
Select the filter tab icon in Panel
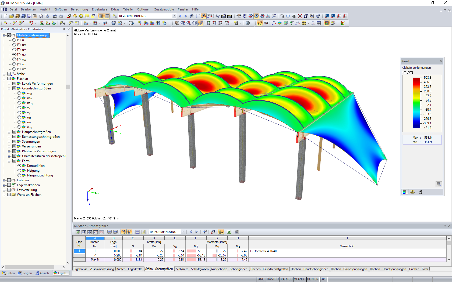[421, 192]
